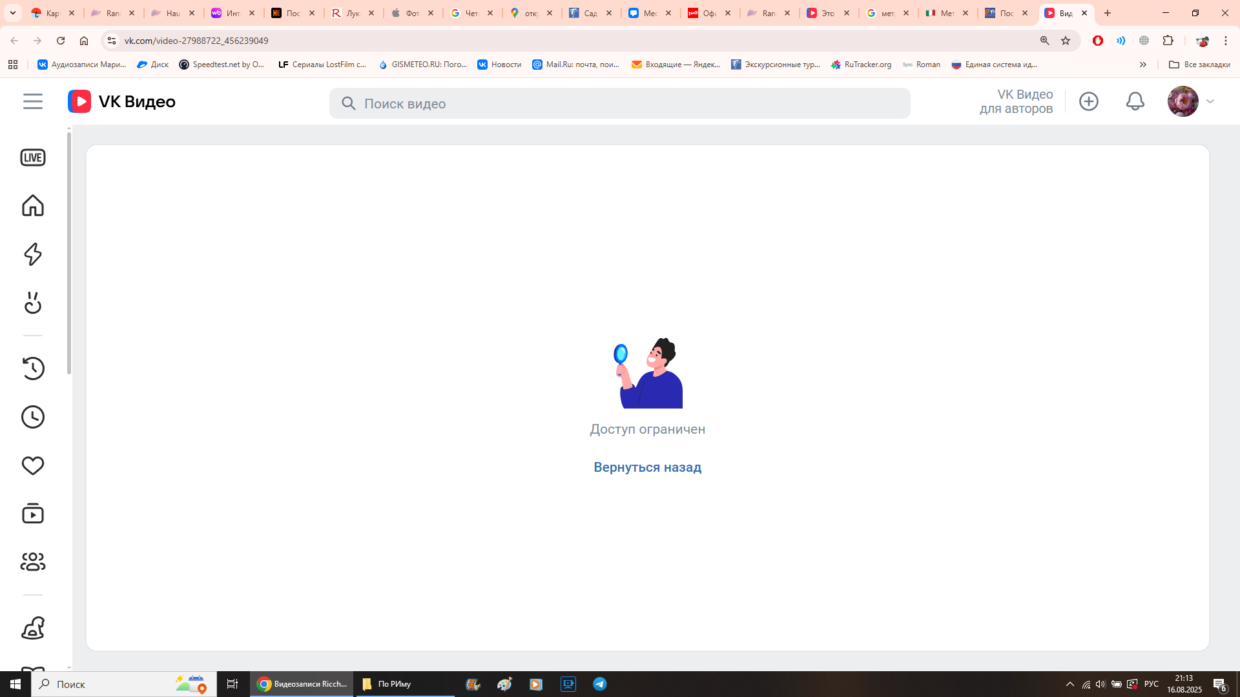Switch the РУС input language indicator
The image size is (1240, 697).
coord(1152,684)
